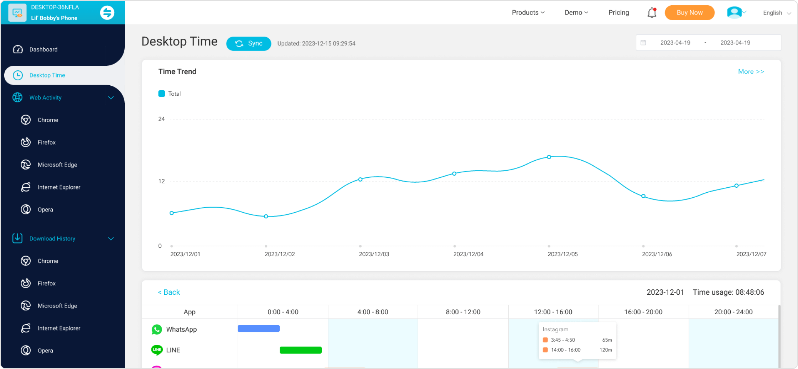Viewport: 798px width, 369px height.
Task: Click the Buy Now button
Action: tap(690, 13)
